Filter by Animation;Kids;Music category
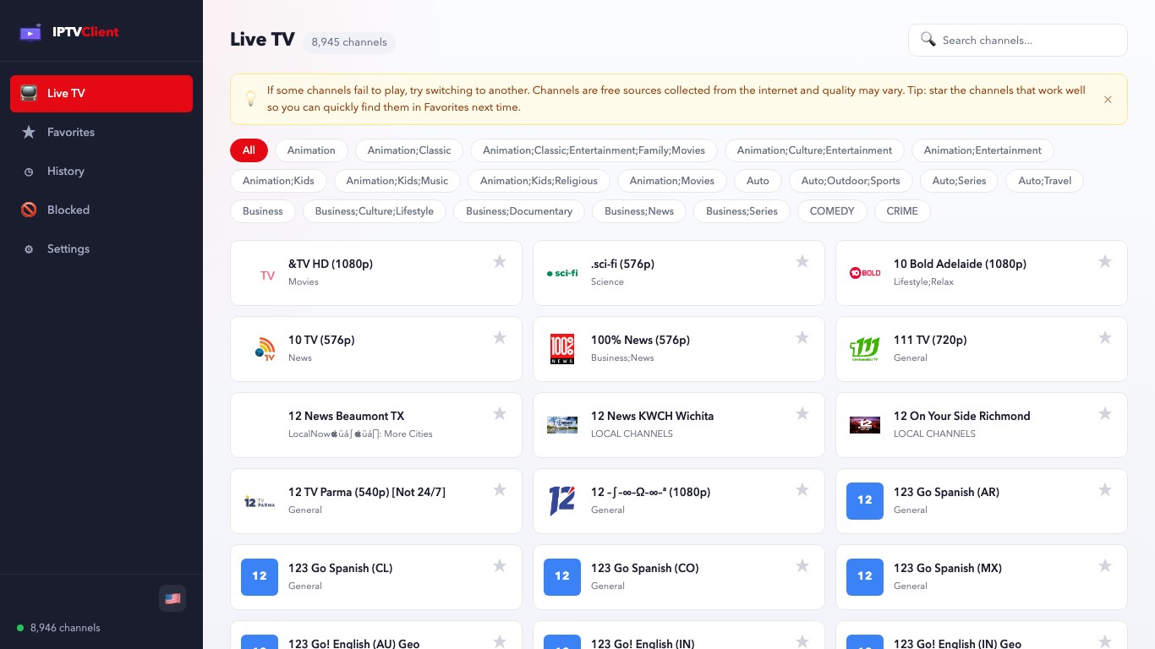Screen dimensions: 1155x649 pyautogui.click(x=397, y=181)
